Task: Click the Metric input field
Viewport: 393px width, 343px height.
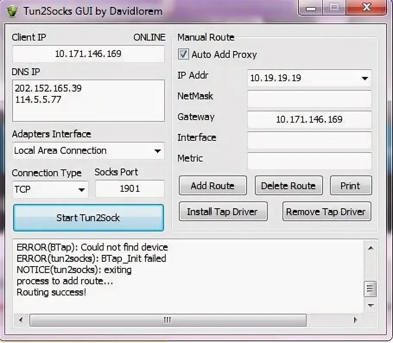Action: [309, 161]
